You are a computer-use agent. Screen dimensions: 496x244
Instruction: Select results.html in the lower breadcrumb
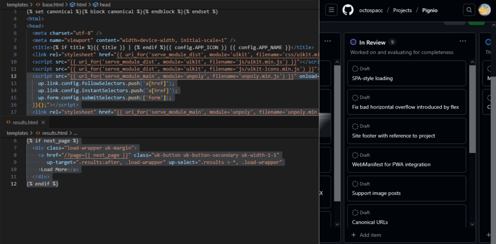click(55, 133)
